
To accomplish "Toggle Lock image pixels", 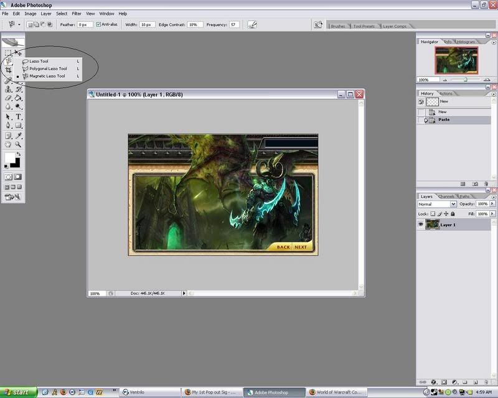I will [439, 214].
